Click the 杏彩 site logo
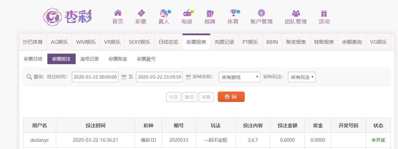The height and width of the screenshot is (149, 398). (67, 17)
